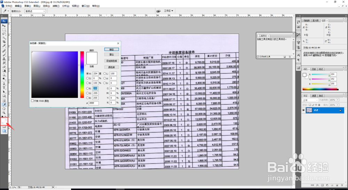Select the Rectangle shape tool
The width and height of the screenshot is (348, 190).
(x=4, y=96)
